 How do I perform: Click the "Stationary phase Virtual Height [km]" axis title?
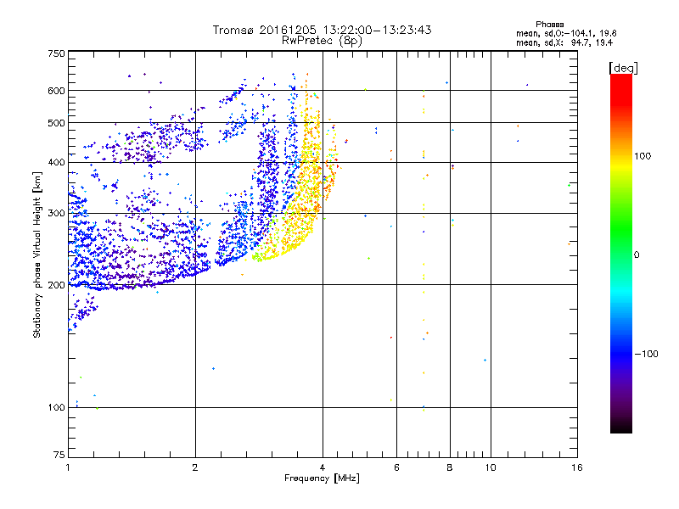click(x=36, y=255)
